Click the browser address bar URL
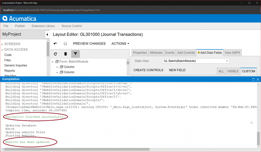261x152 pixels. [x=51, y=10]
